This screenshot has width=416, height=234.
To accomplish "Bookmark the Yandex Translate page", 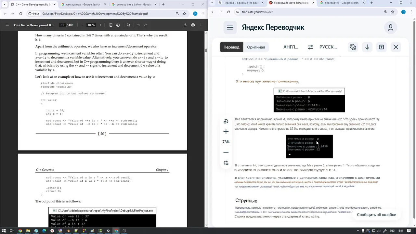I will point(393,12).
